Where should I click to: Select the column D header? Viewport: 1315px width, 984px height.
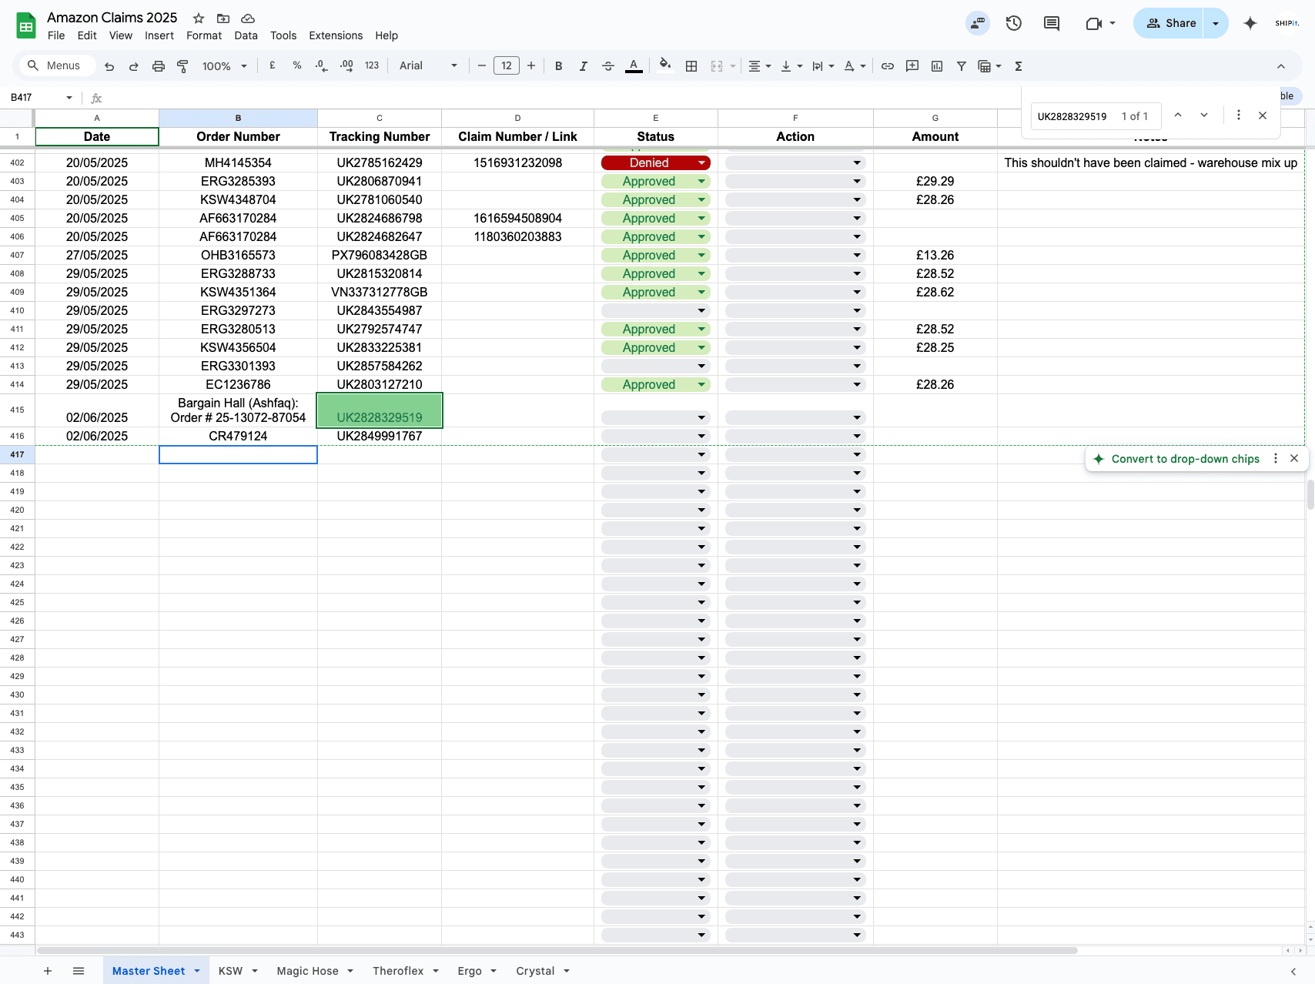(x=517, y=118)
